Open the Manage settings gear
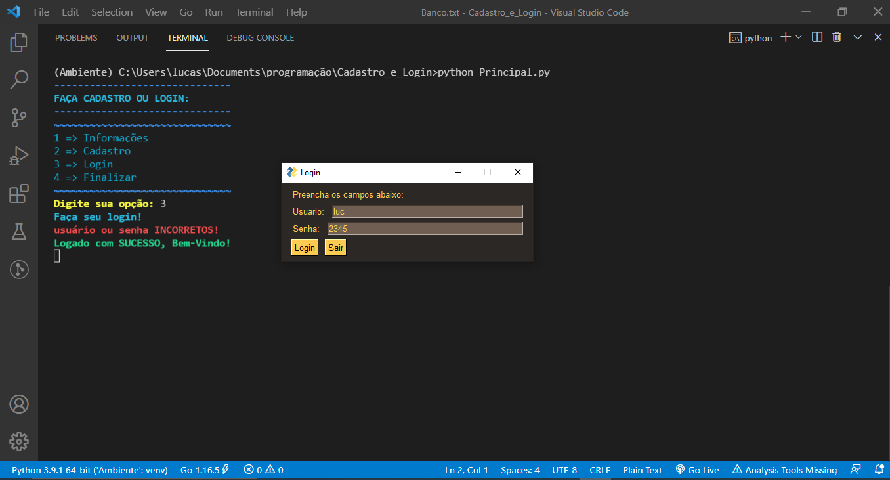Screen dimensions: 890x480 click(18, 442)
